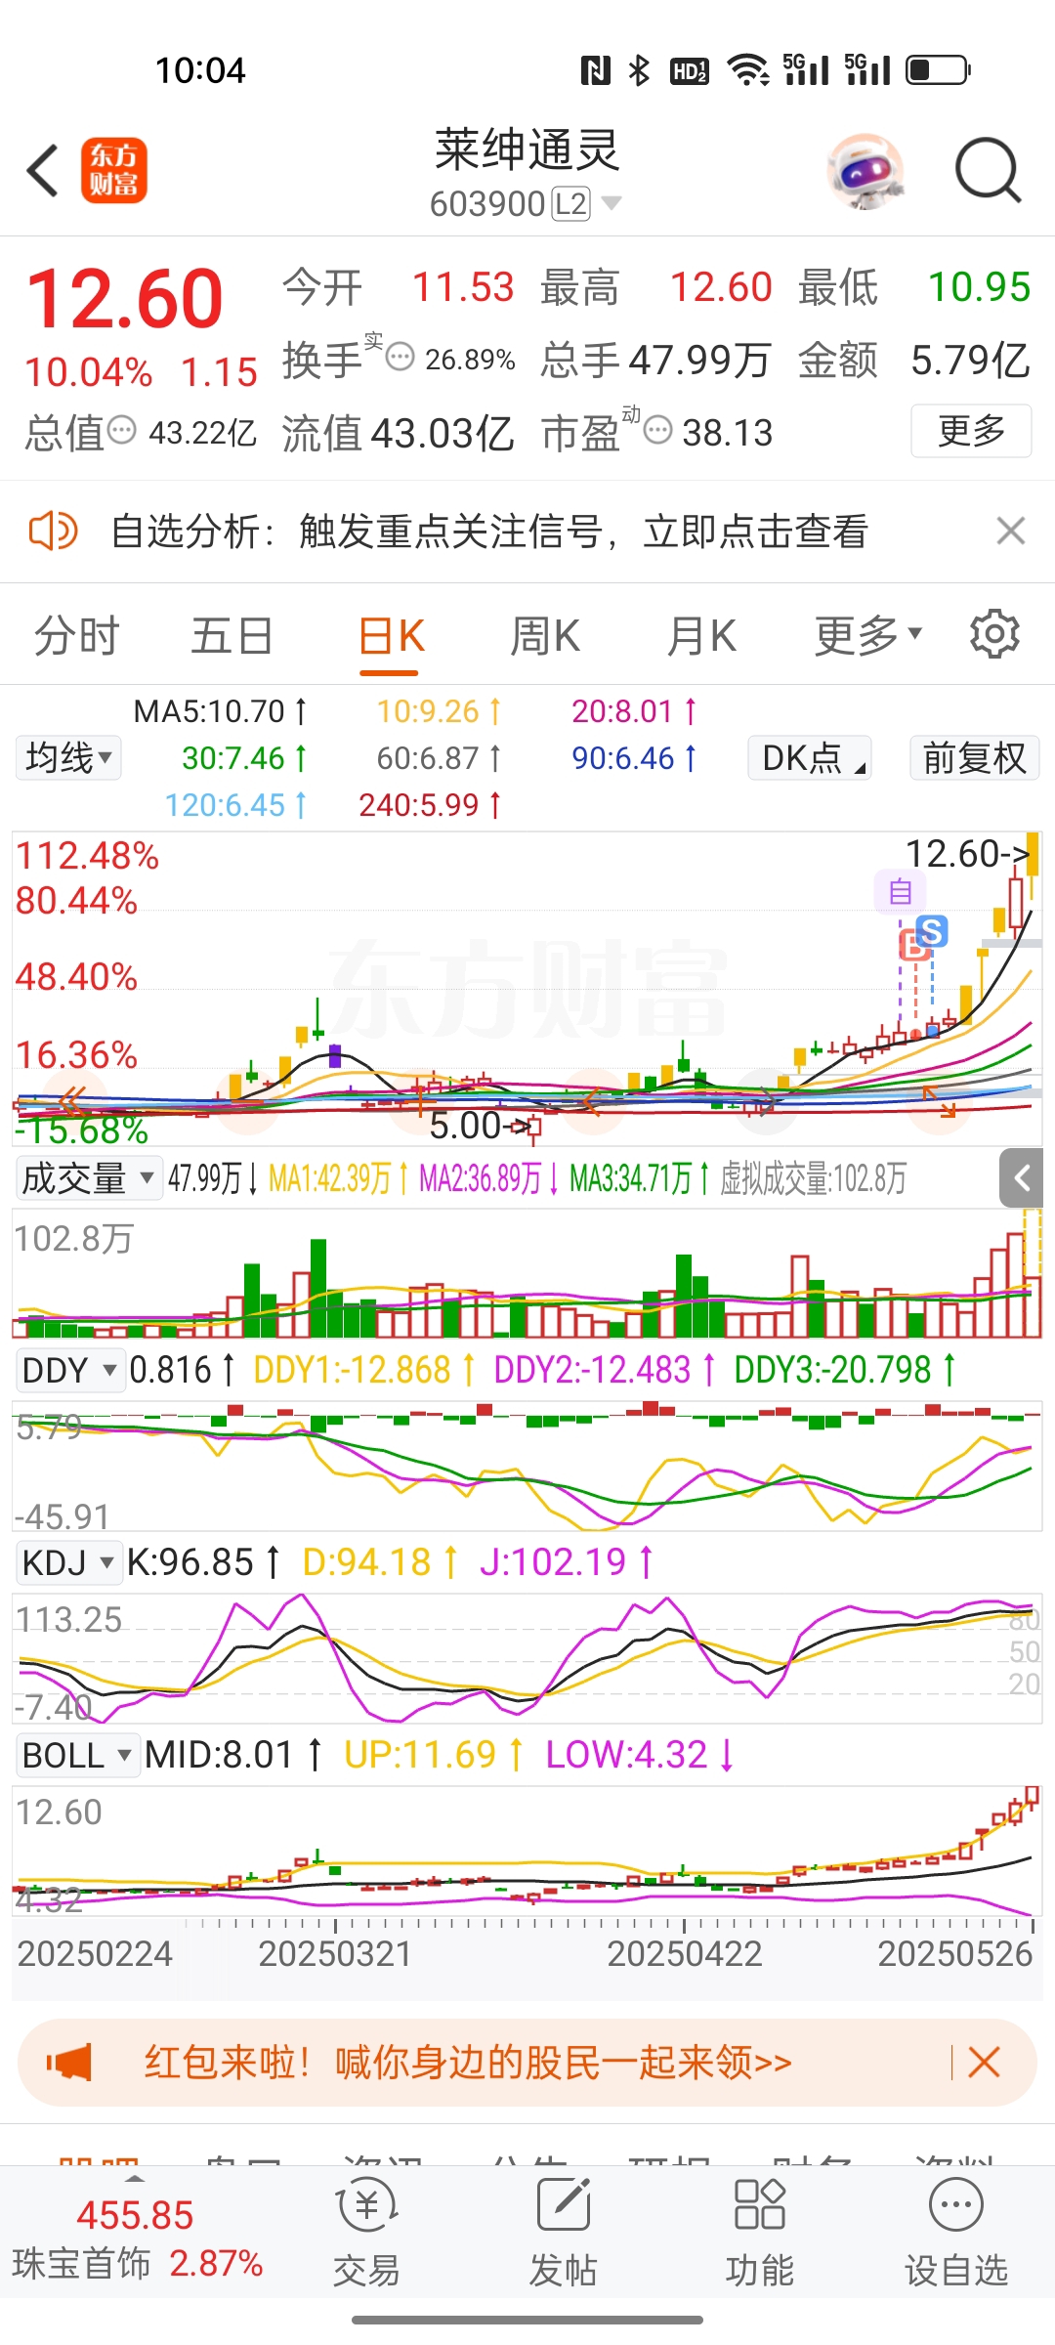
Task: Tap the 12.60 high price callout on chart
Action: (967, 854)
